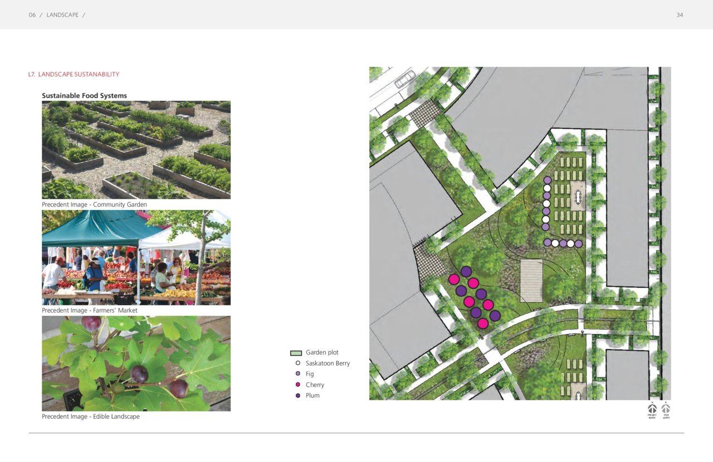713x462 pixels.
Task: Click the Garden plot legend swatch
Action: pos(296,353)
